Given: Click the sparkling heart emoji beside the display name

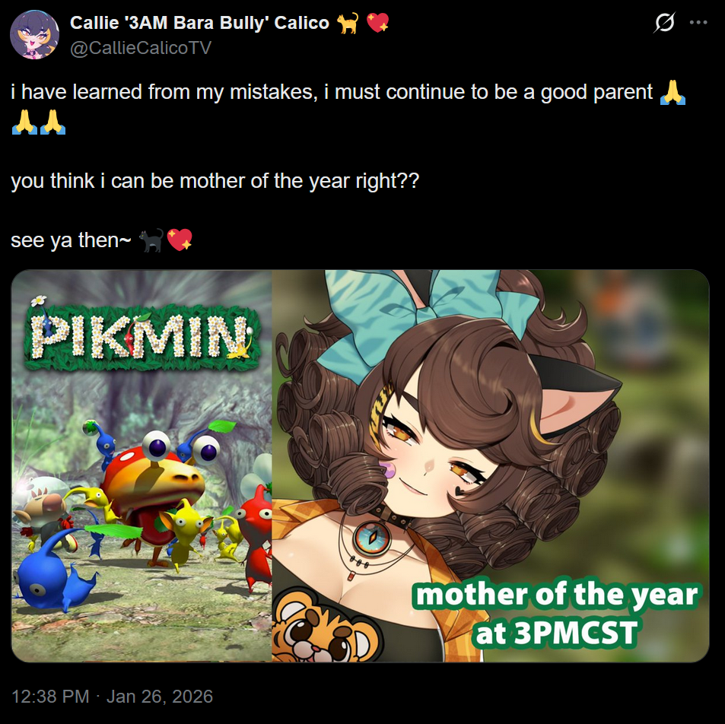Looking at the screenshot, I should pos(377,22).
